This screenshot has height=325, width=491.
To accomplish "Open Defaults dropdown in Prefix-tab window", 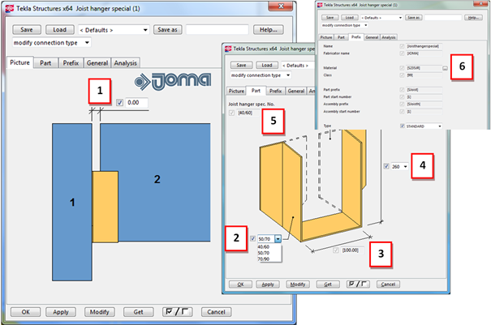I will coord(381,18).
